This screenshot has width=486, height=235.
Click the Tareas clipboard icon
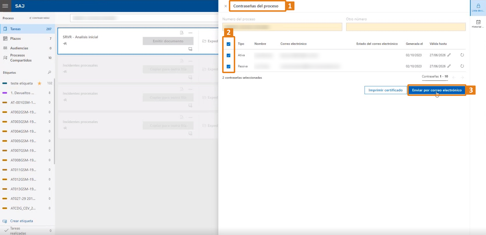pyautogui.click(x=5, y=29)
